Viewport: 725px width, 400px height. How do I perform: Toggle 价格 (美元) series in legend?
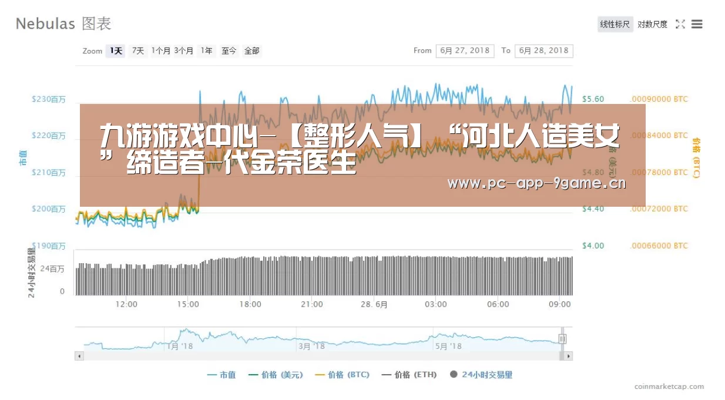(x=276, y=374)
